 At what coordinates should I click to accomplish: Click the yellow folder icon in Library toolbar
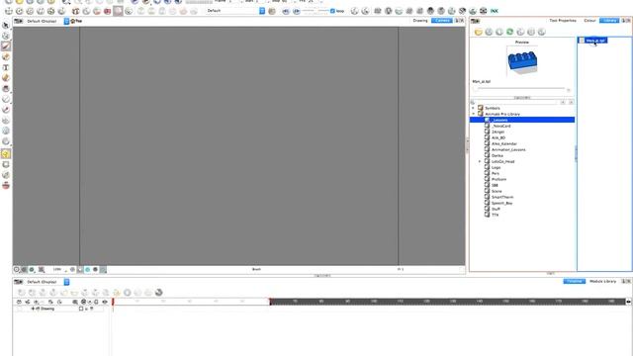[479, 32]
